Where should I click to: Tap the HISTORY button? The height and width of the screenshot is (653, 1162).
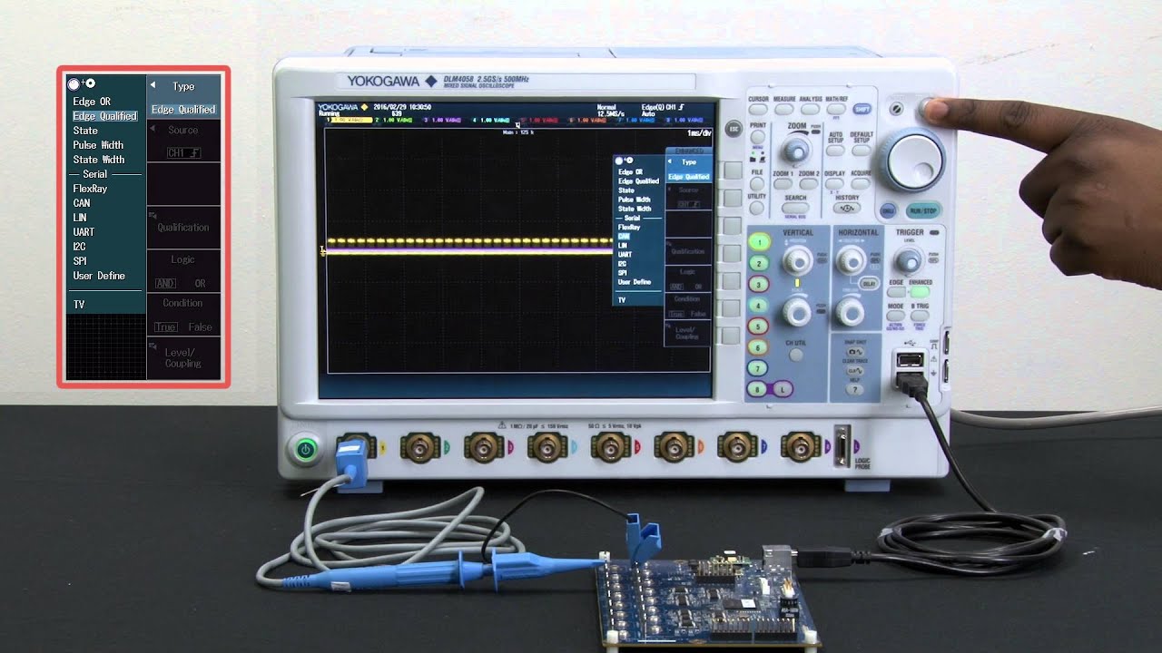[847, 208]
